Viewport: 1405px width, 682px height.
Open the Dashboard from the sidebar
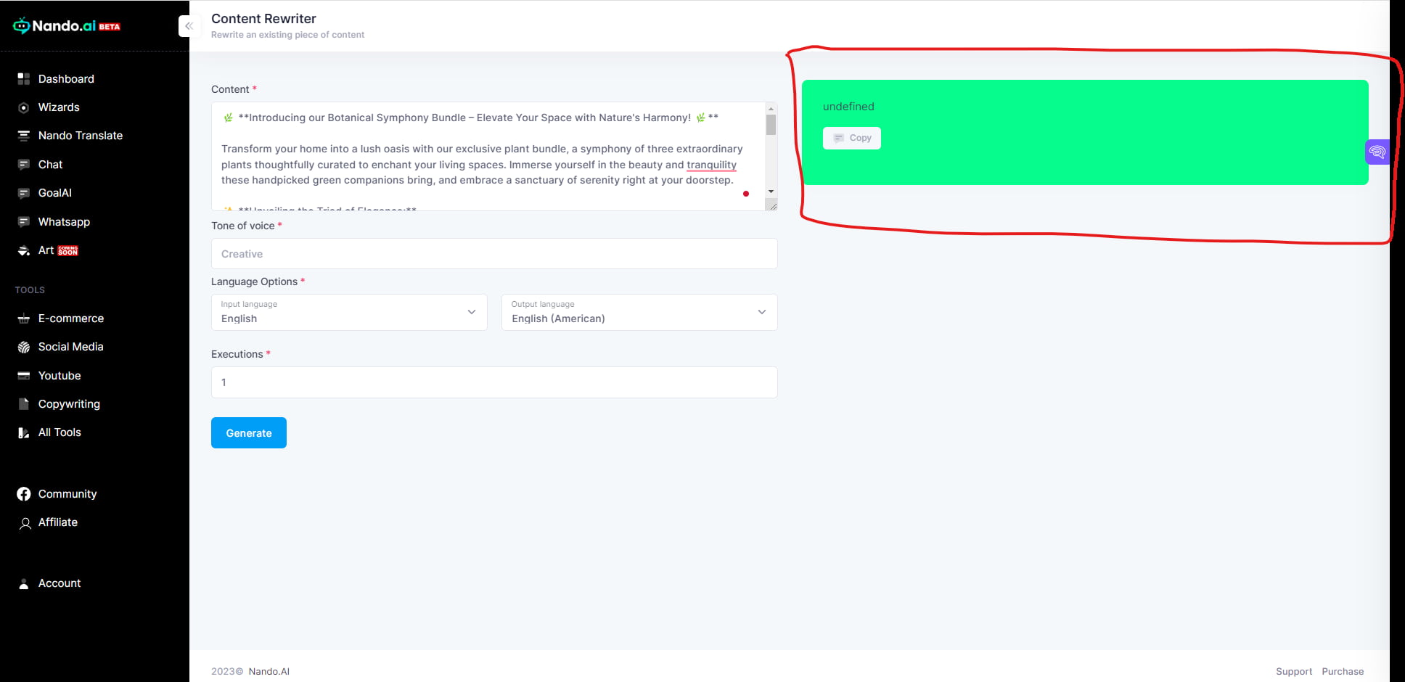65,78
